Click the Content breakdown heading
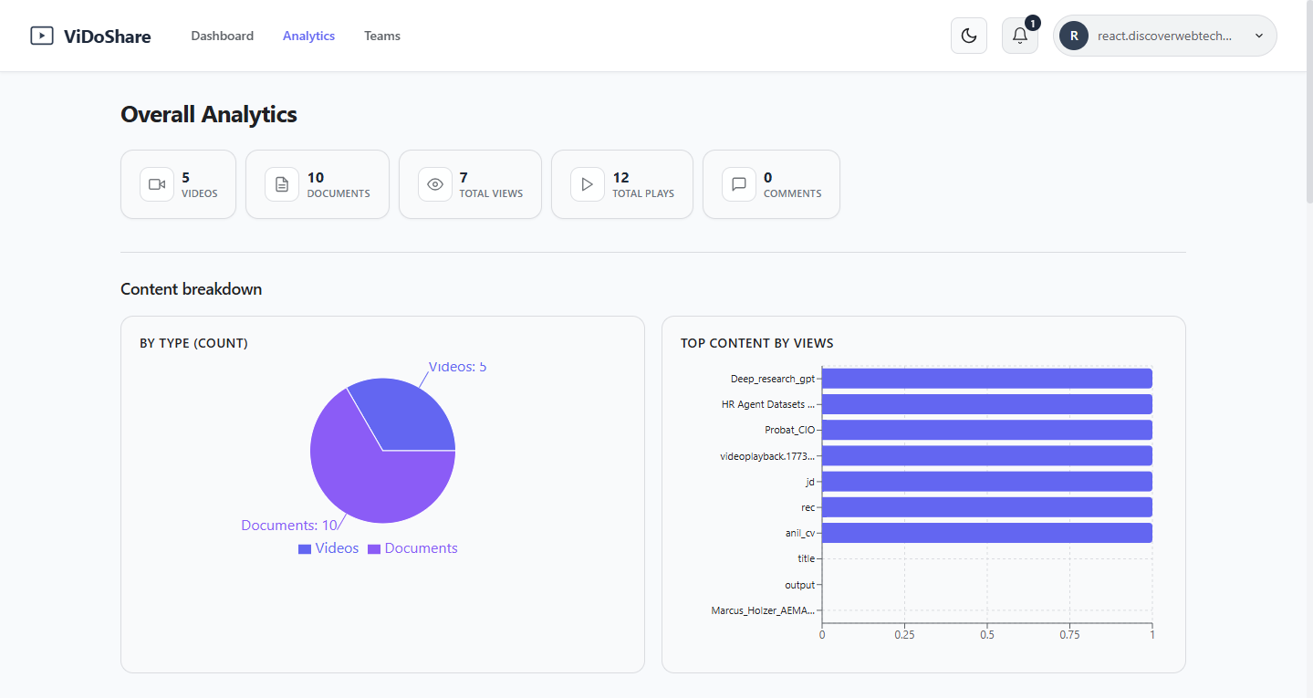Screen dimensions: 1313x698 192,289
